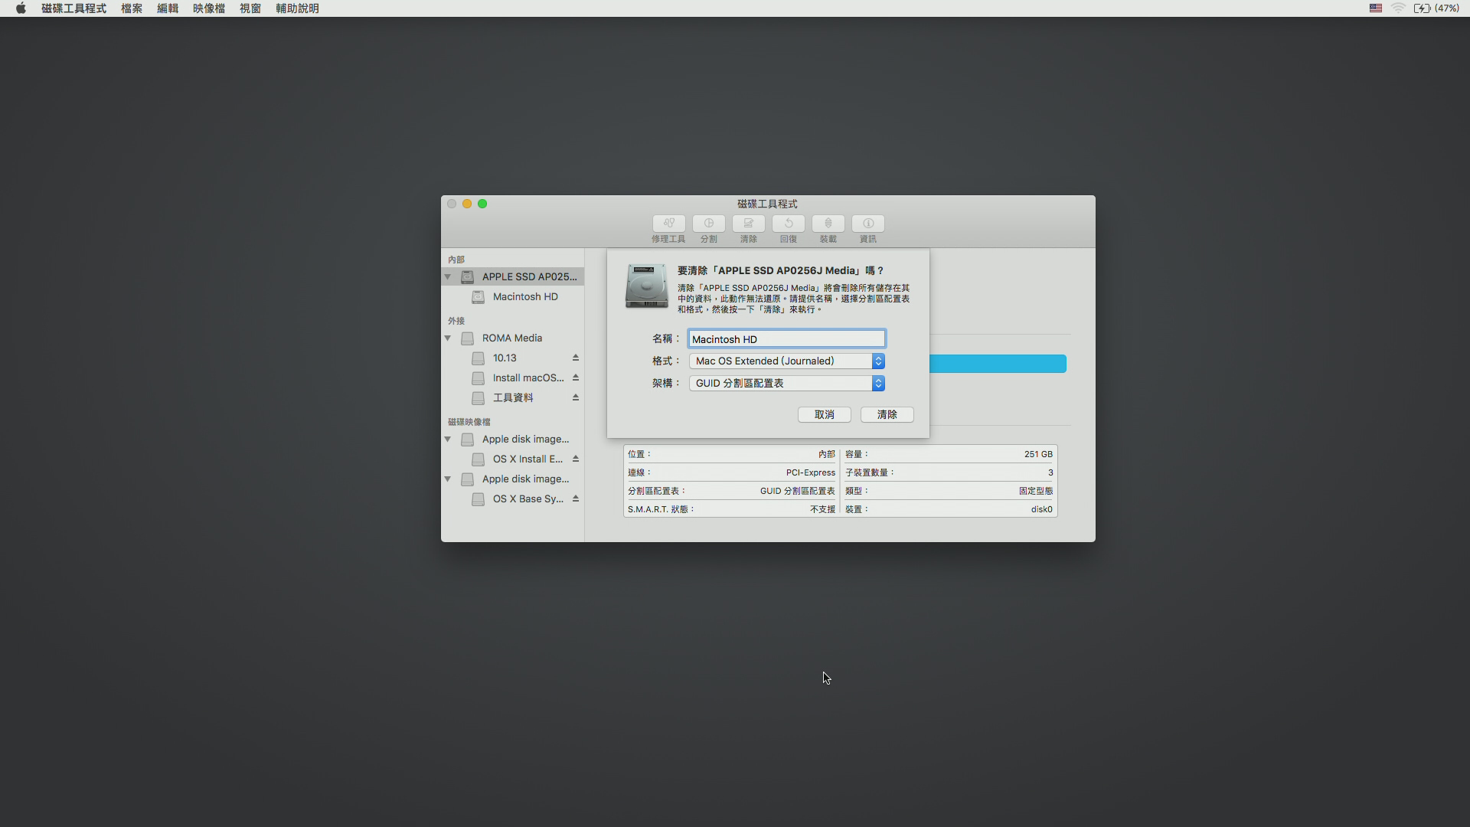Select the Macintosh HD volume in sidebar
This screenshot has height=827, width=1470.
pyautogui.click(x=513, y=296)
